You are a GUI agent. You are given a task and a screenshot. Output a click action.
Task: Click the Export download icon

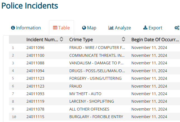tap(145, 28)
